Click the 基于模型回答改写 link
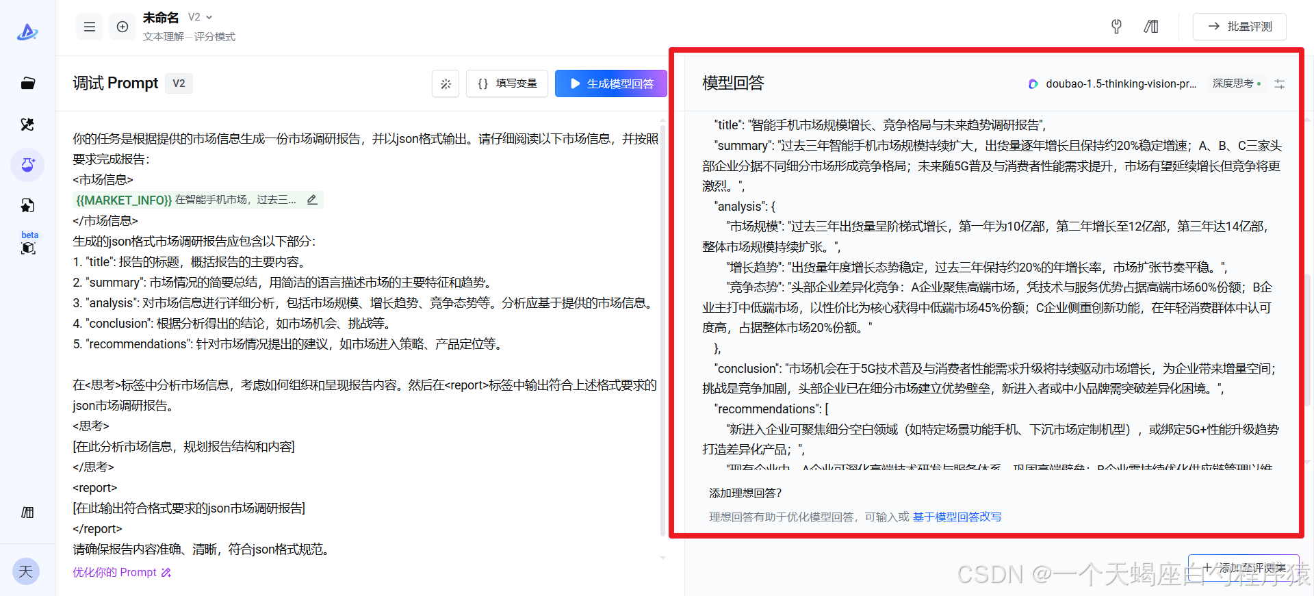The height and width of the screenshot is (596, 1314). click(x=957, y=517)
